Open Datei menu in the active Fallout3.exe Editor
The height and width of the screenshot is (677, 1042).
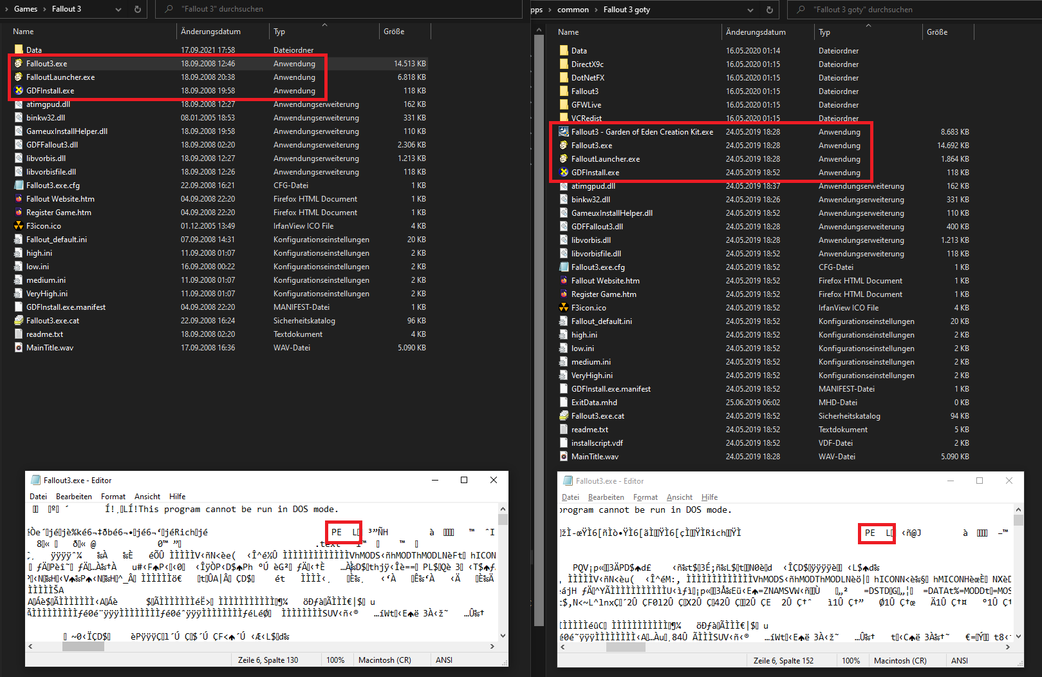pos(38,496)
